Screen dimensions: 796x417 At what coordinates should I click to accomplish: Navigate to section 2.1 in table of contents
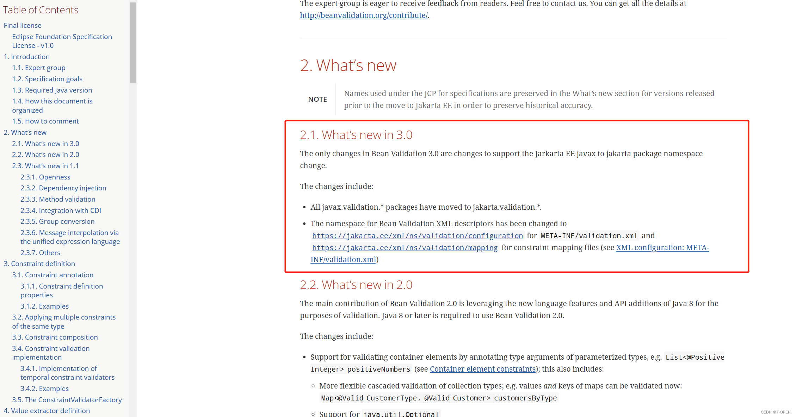click(x=45, y=143)
